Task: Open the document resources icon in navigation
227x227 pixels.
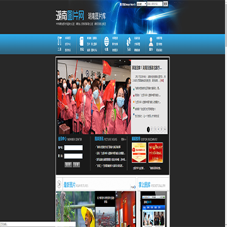Action: pyautogui.click(x=81, y=41)
